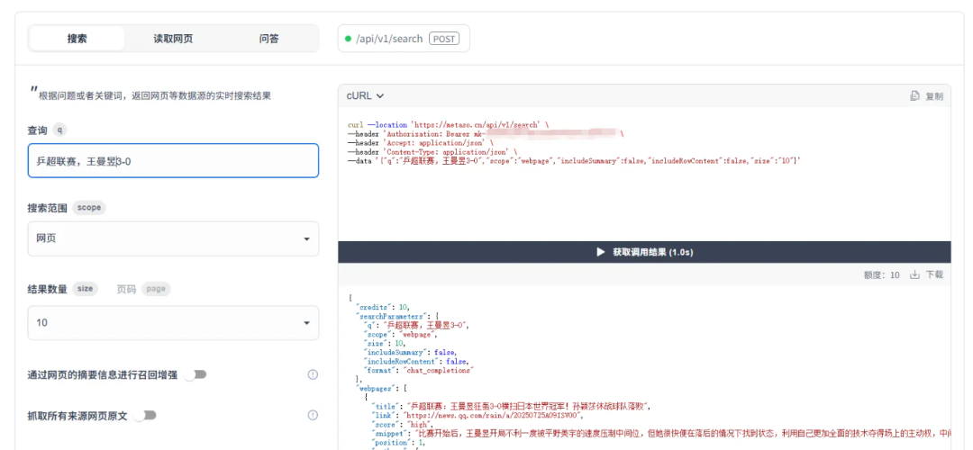Click the 查询 input field
This screenshot has width=973, height=450.
(x=173, y=161)
